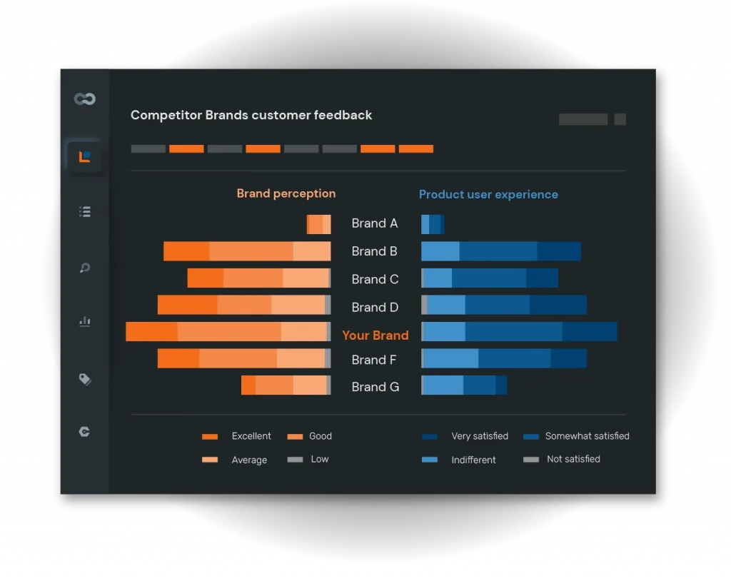Click the Not satisfied legend color swatch
Image resolution: width=731 pixels, height=581 pixels.
click(x=530, y=459)
